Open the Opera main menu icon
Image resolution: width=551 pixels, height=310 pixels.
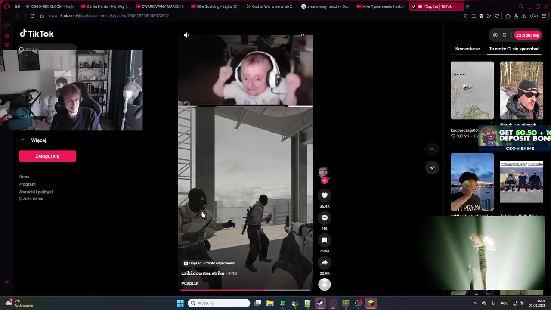click(x=7, y=6)
